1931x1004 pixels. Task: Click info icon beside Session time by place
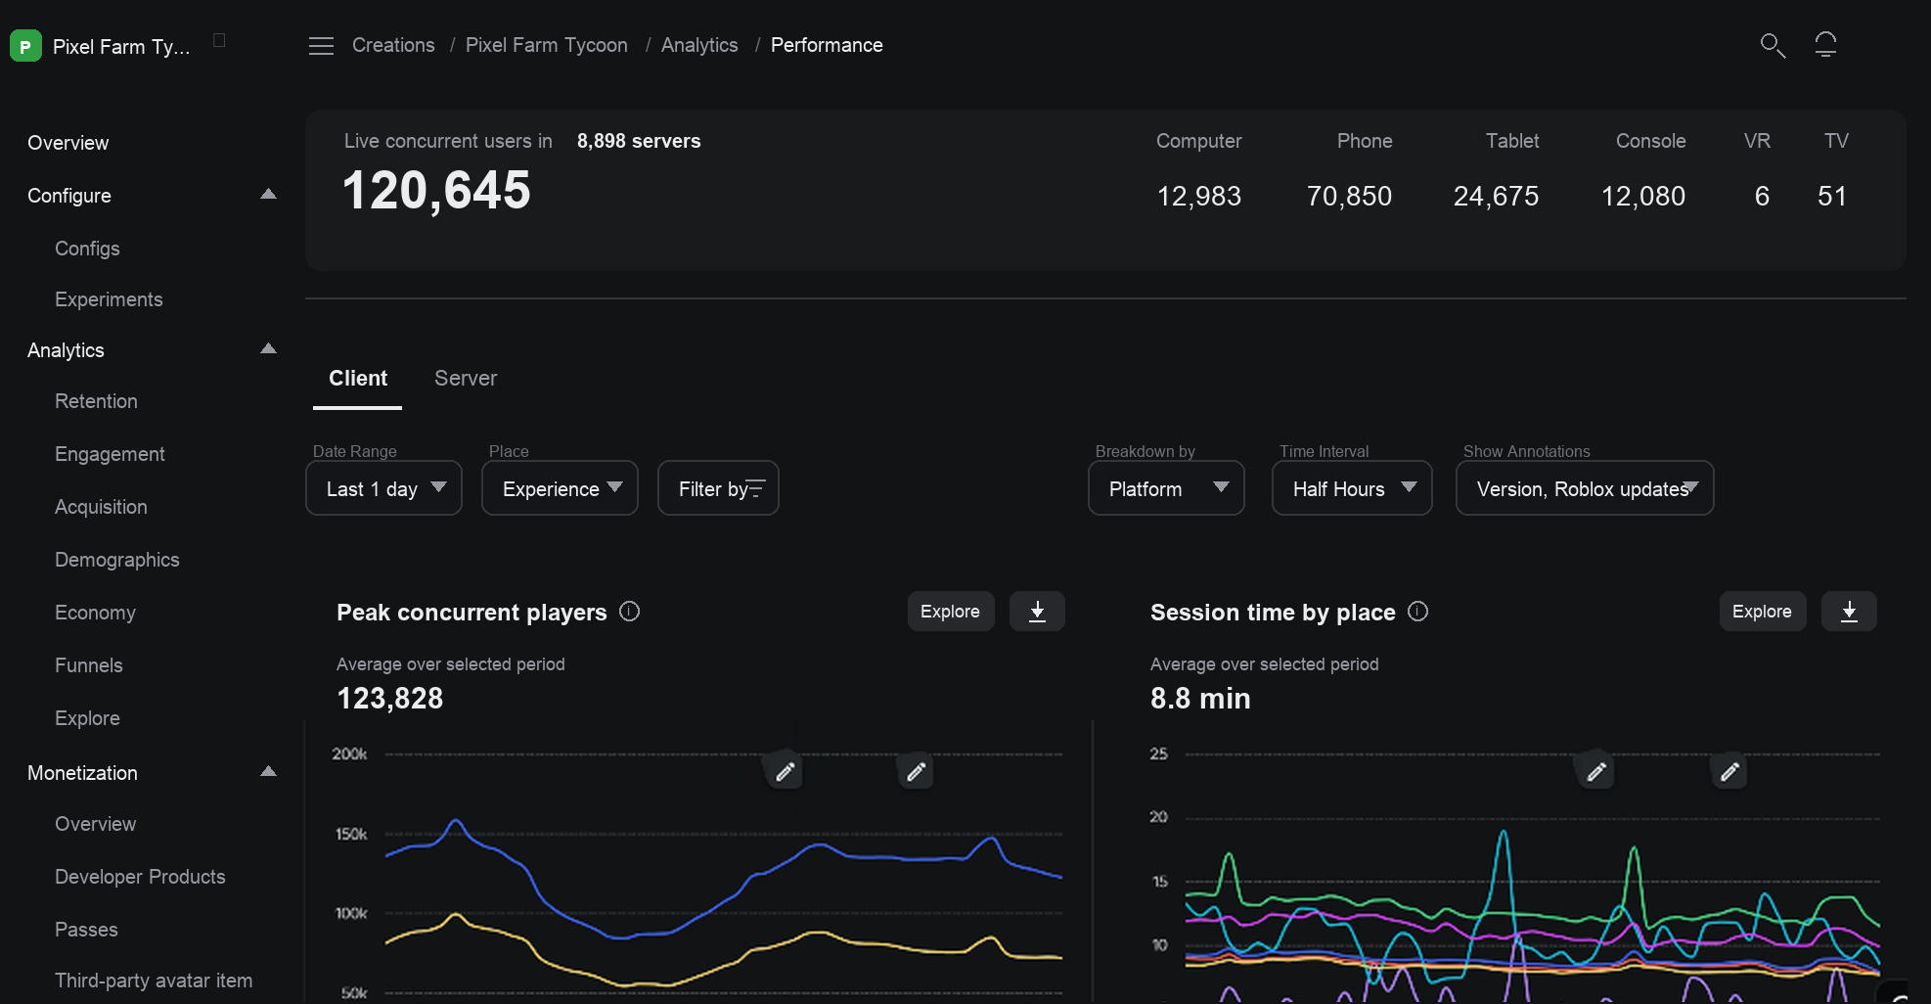pyautogui.click(x=1418, y=612)
